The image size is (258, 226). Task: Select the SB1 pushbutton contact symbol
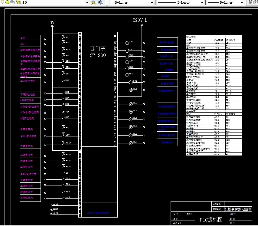point(64,38)
